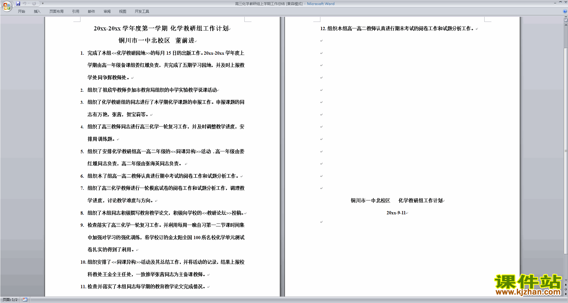Open Customize Quick Access Toolbar dropdown
The width and height of the screenshot is (568, 303).
tap(43, 4)
